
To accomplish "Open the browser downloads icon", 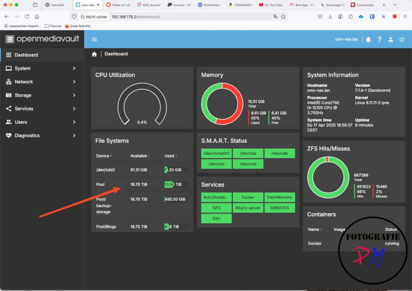I will (330, 16).
